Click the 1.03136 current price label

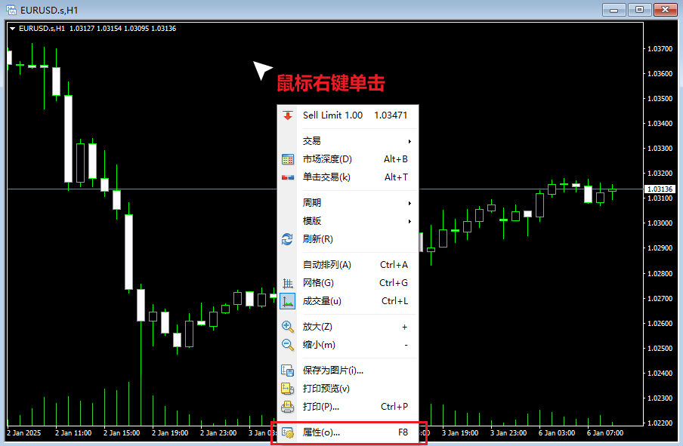pos(660,189)
